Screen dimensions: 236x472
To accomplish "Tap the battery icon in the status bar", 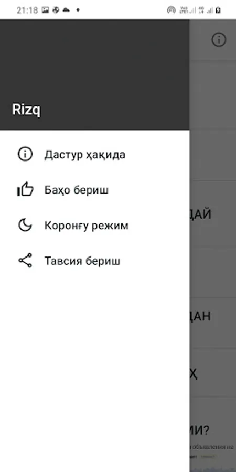I will [219, 10].
